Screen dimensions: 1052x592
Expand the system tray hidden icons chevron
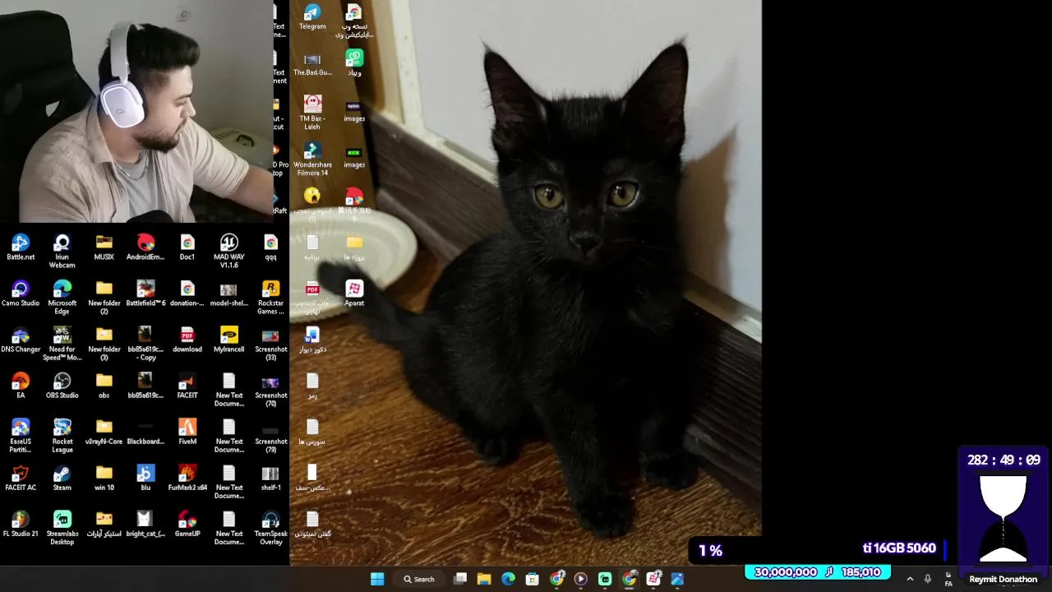click(910, 579)
